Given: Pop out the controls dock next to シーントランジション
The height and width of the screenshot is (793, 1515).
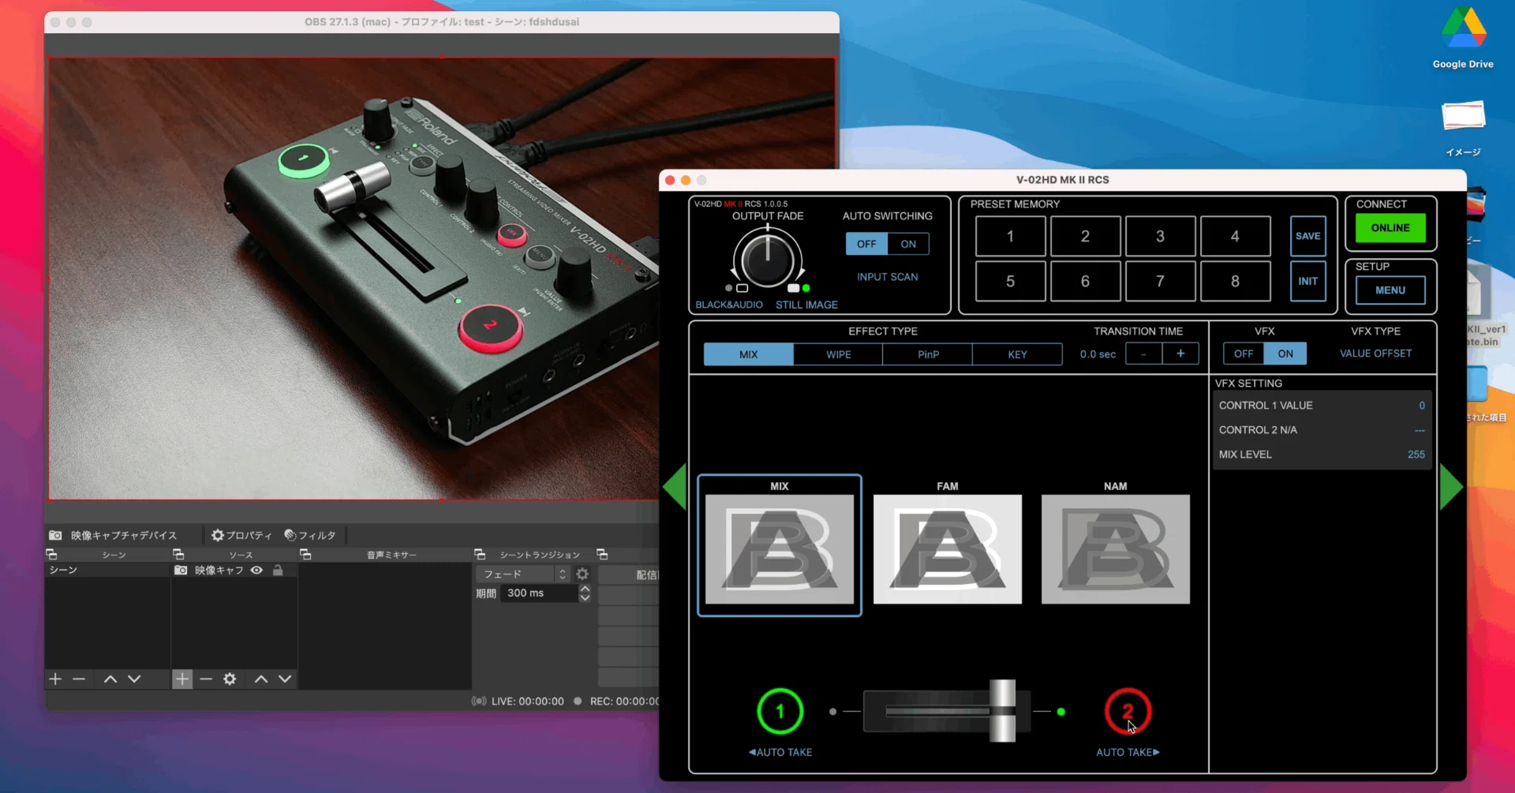Looking at the screenshot, I should pyautogui.click(x=602, y=555).
